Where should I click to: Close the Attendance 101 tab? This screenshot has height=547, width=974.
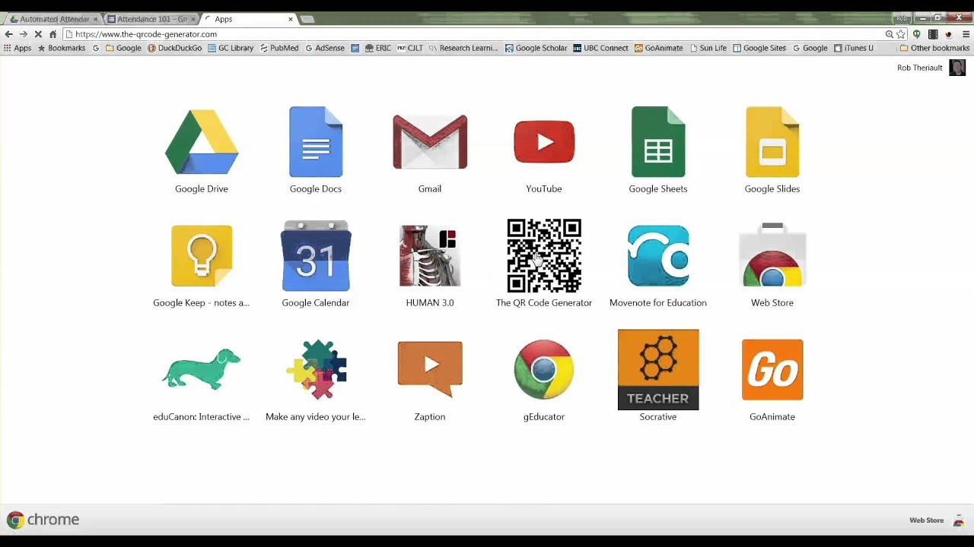(x=193, y=19)
